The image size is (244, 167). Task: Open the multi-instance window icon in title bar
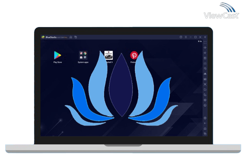[76, 37]
